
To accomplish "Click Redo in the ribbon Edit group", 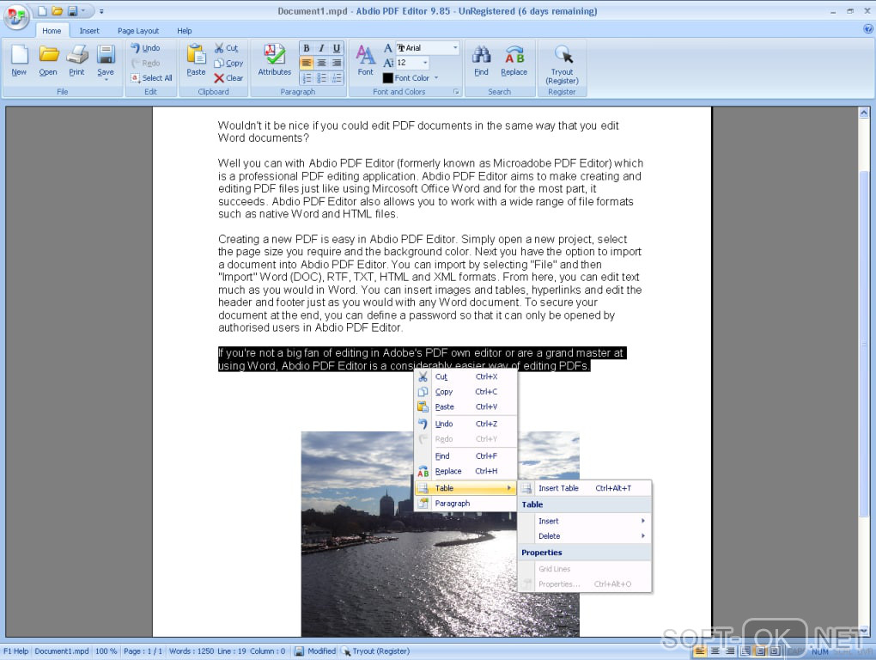I will [146, 63].
